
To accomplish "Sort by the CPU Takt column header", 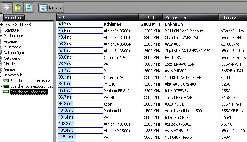I will pos(151,18).
